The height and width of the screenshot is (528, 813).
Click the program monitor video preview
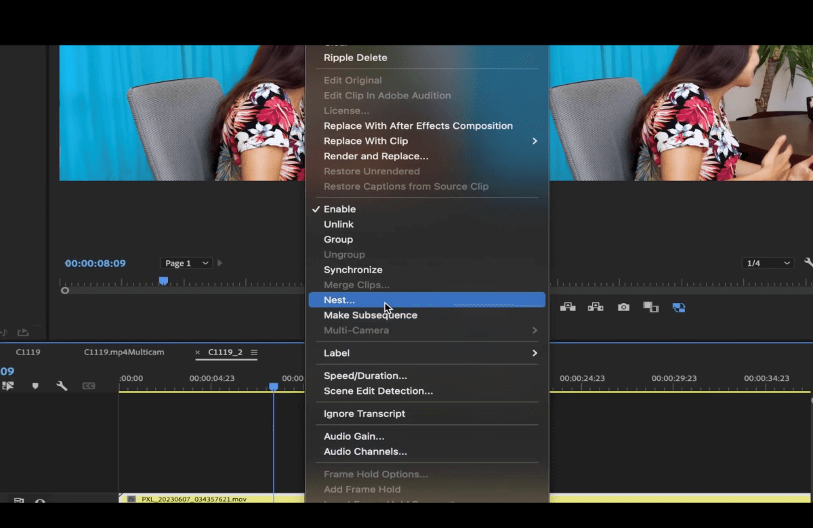(681, 113)
